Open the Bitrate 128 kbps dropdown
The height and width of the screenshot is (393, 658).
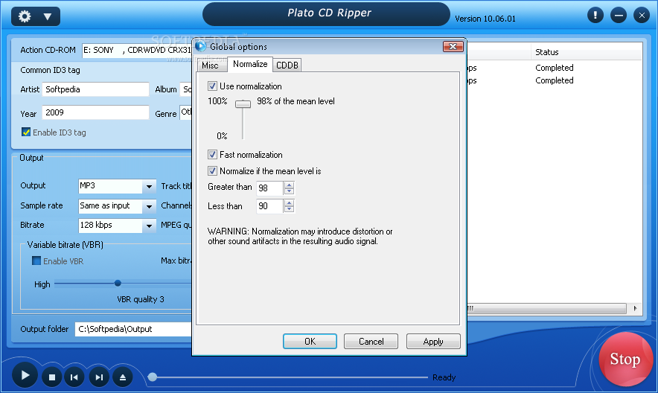(x=149, y=226)
